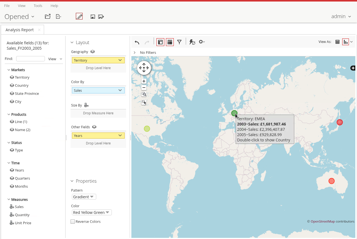
Task: Click the save report icon
Action: click(93, 17)
